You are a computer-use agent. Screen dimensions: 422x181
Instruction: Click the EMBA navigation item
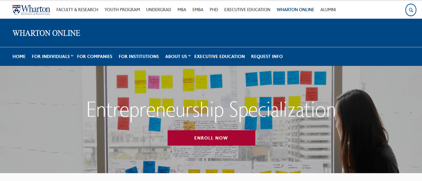pyautogui.click(x=198, y=10)
